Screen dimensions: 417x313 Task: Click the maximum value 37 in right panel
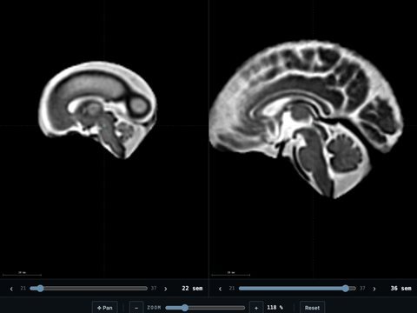(x=362, y=289)
